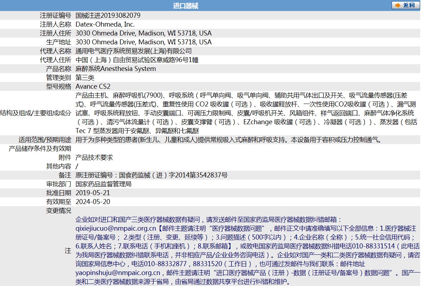This screenshot has width=422, height=286.
Task: Select the 产品技术要求 attachment text
Action: [94, 157]
